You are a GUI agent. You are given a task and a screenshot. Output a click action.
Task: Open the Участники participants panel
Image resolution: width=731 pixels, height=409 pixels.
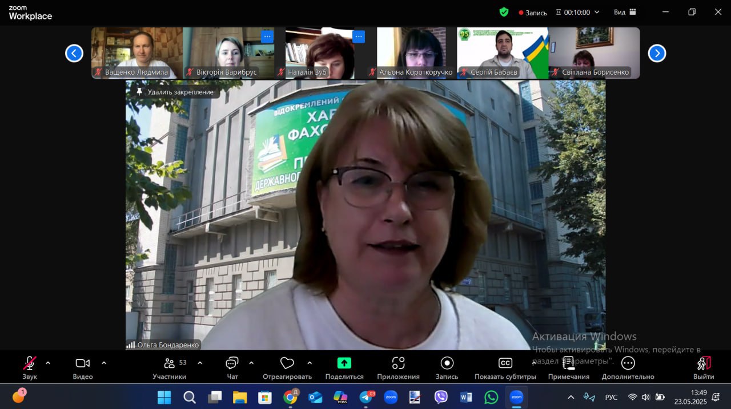tap(170, 368)
